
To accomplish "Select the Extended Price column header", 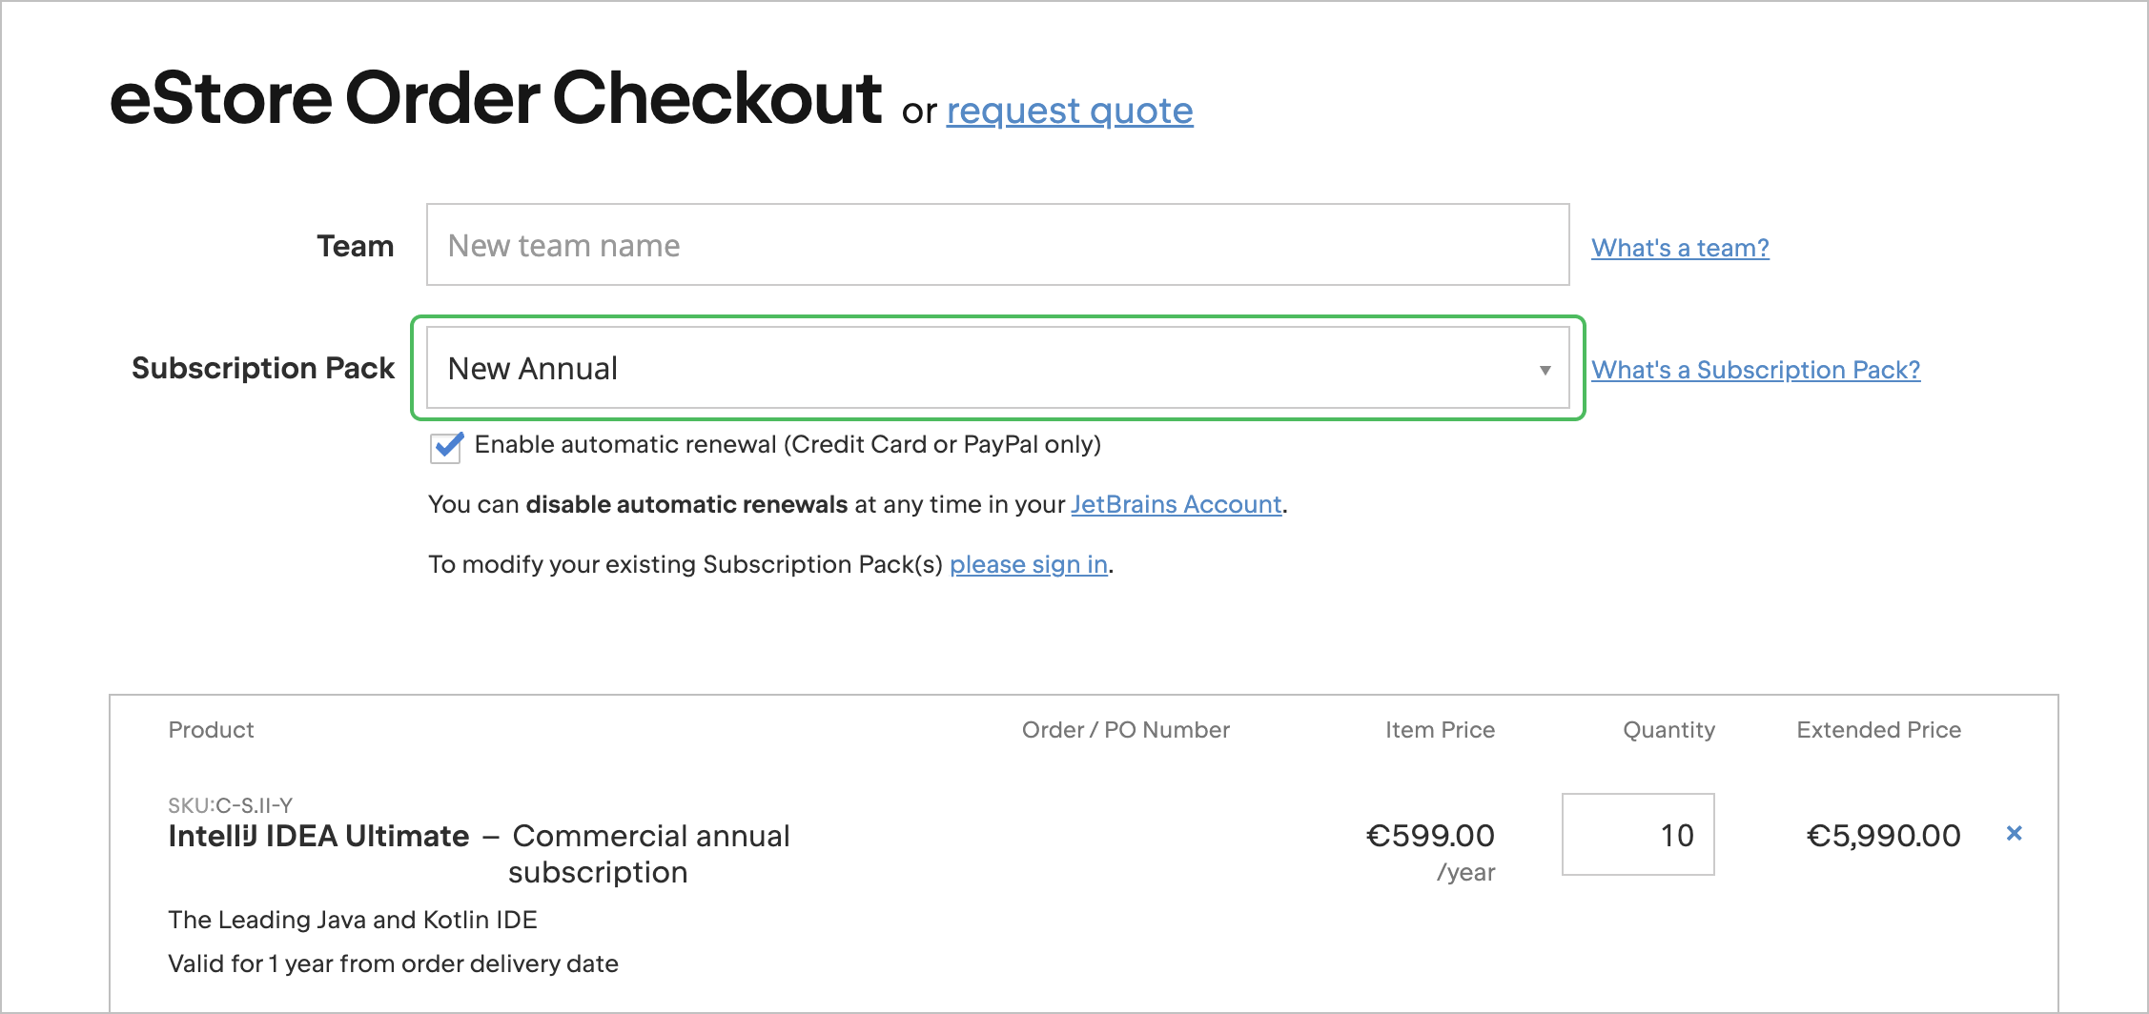I will point(1878,730).
